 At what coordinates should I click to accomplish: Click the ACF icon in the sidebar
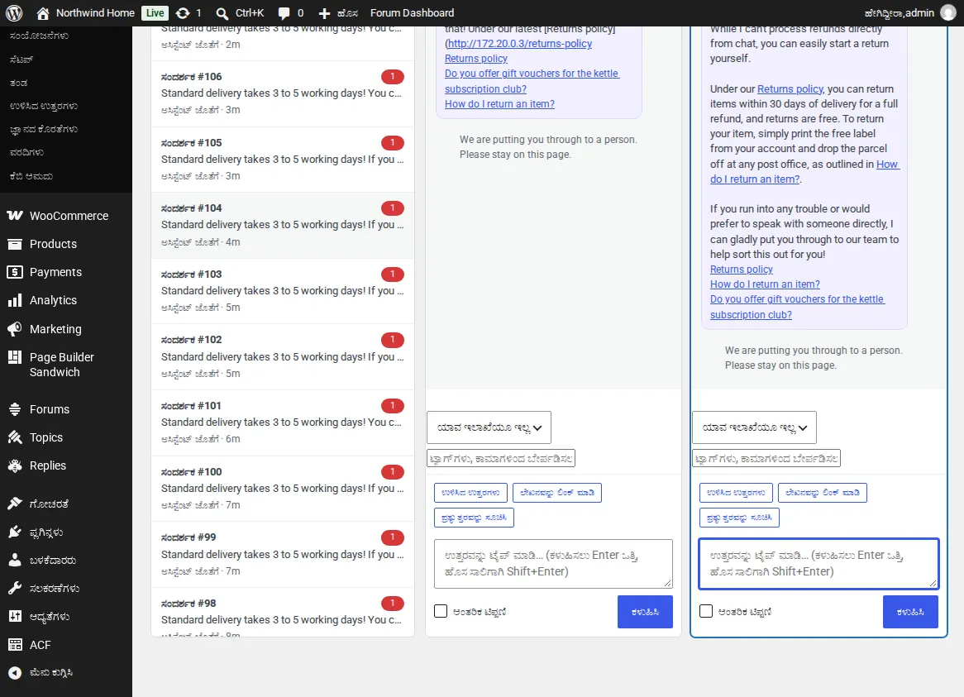click(x=15, y=645)
